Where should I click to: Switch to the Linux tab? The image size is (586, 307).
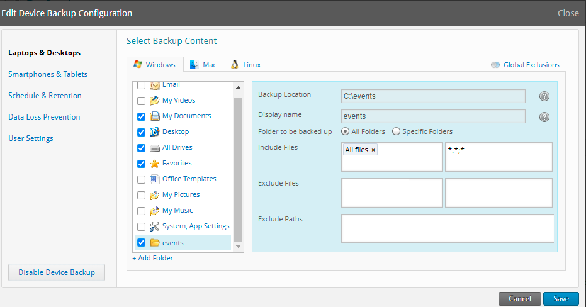pos(246,65)
